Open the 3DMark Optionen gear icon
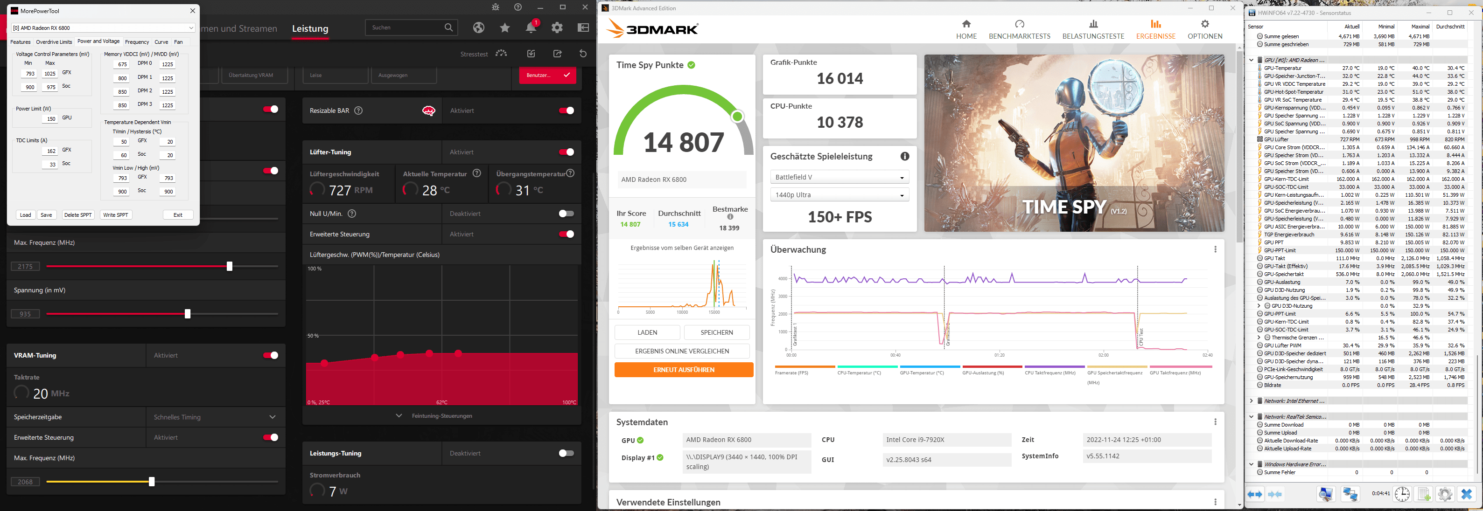This screenshot has height=511, width=1483. coord(1204,24)
